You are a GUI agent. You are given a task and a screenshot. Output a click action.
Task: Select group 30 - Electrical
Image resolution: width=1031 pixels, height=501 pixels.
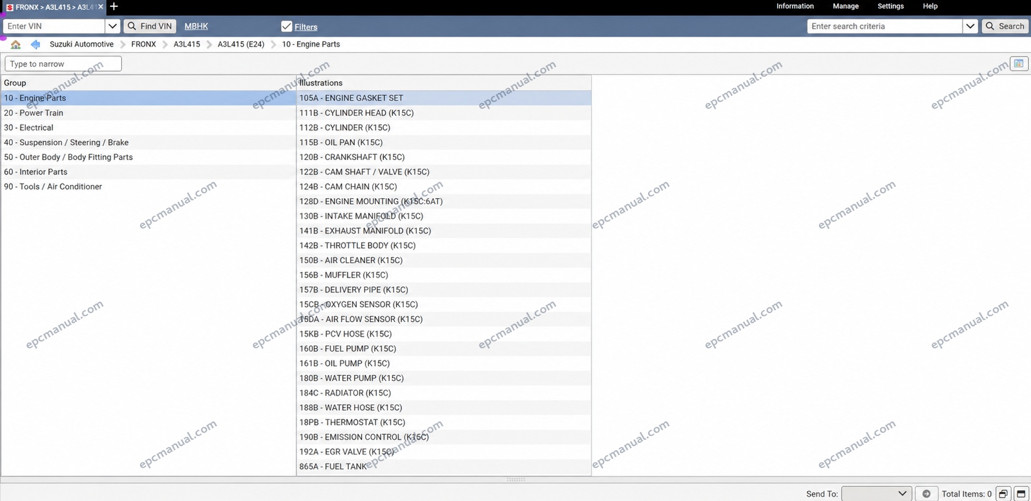148,128
